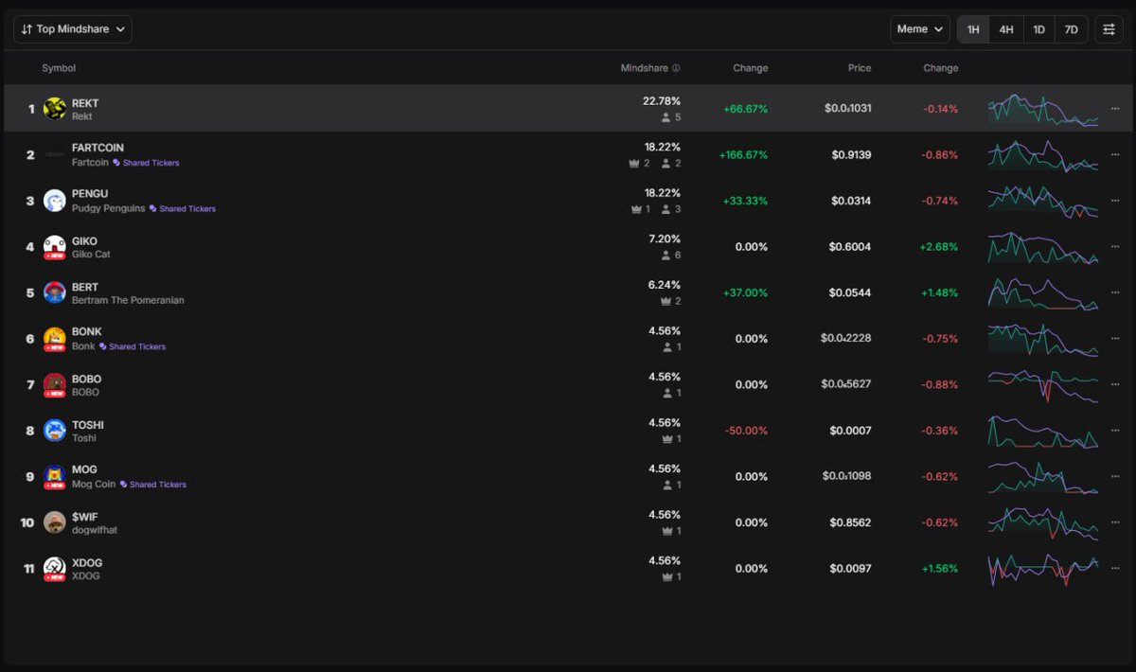1136x672 pixels.
Task: Click BOBO price change -0.88%
Action: 941,384
